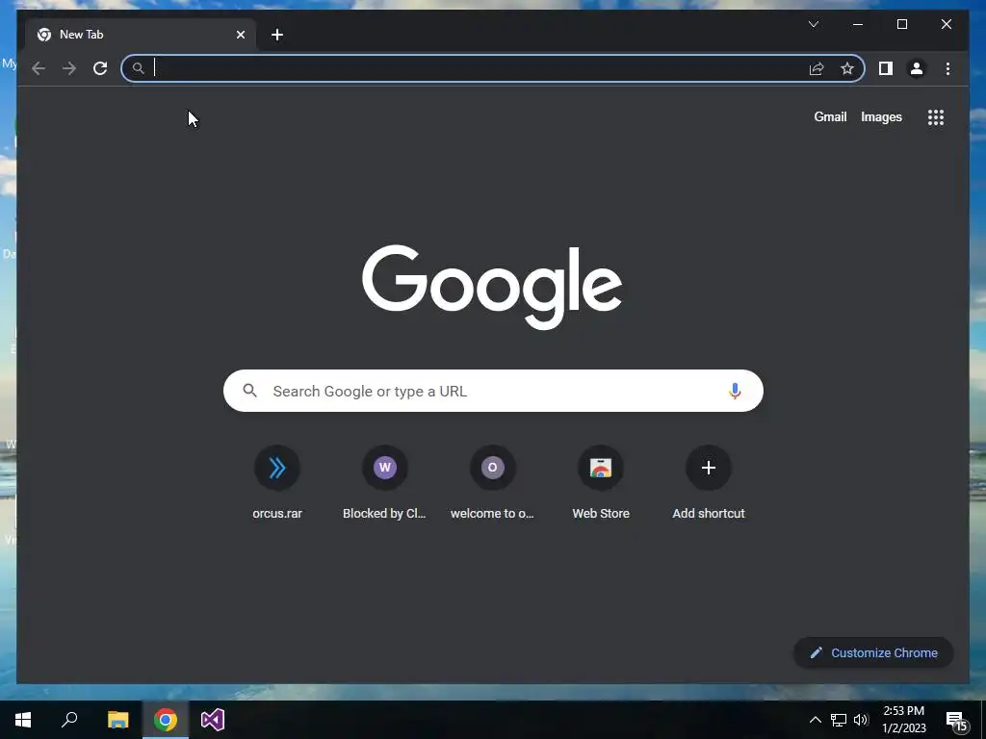
Task: Open Windows taskbar search
Action: point(69,720)
